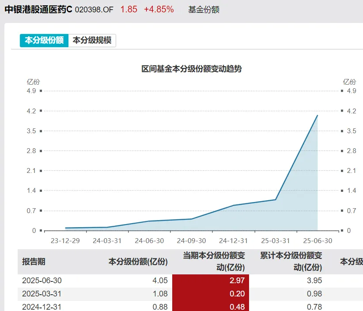Image resolution: width=363 pixels, height=311 pixels.
Task: Click chart title 区间基金本分级份额变动趋势
Action: 192,69
